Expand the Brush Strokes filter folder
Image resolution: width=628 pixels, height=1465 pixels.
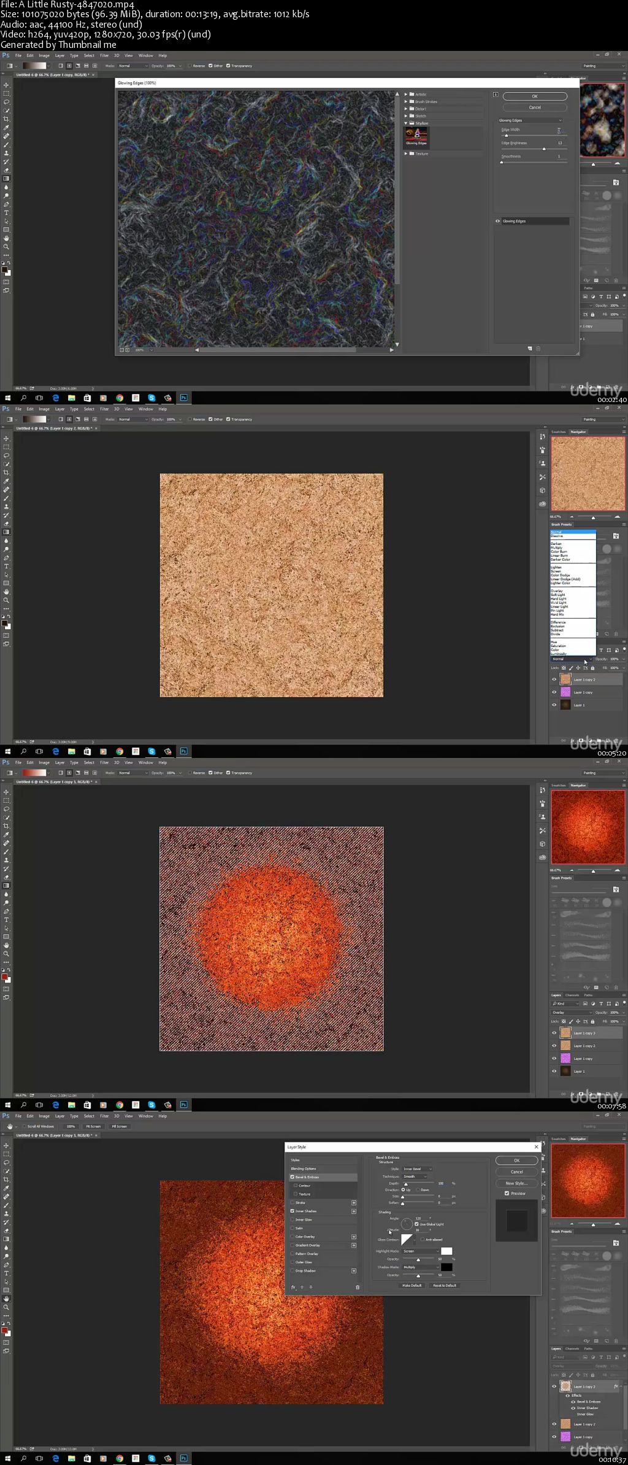point(406,102)
